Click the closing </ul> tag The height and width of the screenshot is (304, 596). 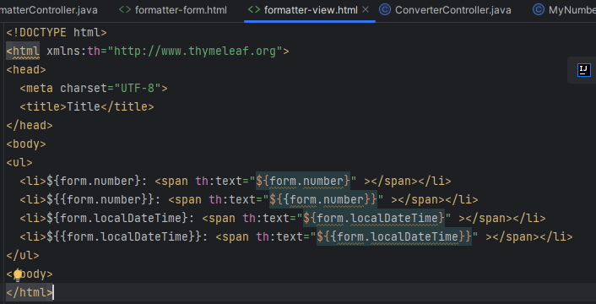point(23,256)
